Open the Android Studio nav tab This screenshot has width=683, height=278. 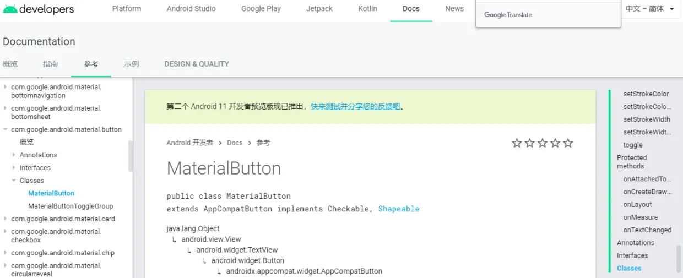click(191, 9)
